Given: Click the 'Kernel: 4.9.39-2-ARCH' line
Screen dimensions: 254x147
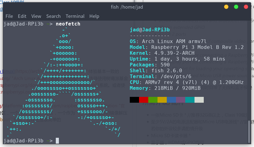Looking at the screenshot, I should click(162, 53).
